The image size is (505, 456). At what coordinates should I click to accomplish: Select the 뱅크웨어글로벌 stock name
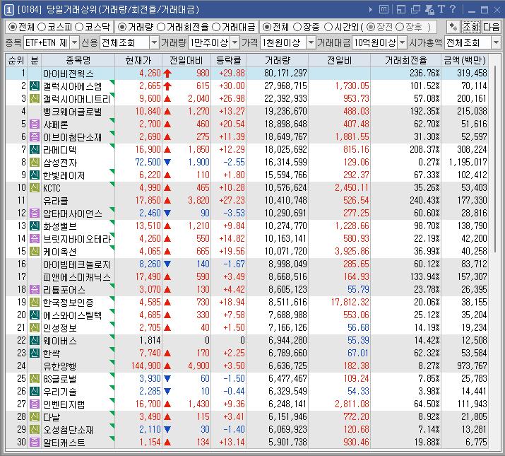click(73, 112)
